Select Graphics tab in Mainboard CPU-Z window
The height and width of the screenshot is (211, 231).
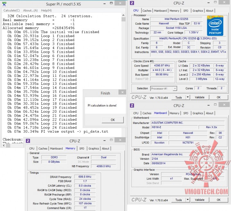tap(198, 113)
